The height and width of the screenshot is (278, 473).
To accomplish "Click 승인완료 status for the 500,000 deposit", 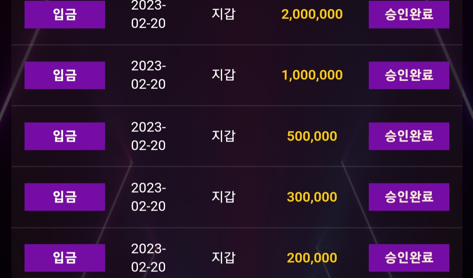I will coord(409,136).
